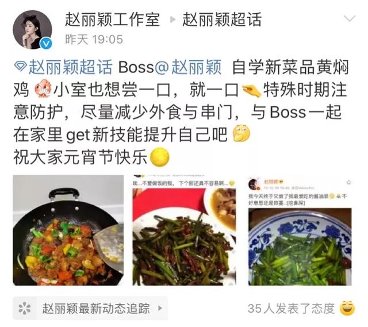Viewport: 368px width, 327px height.
Task: Tap the thinking face emoji
Action: (241, 133)
